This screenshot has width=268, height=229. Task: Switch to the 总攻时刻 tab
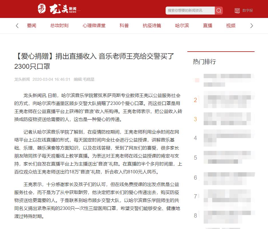(x=59, y=26)
